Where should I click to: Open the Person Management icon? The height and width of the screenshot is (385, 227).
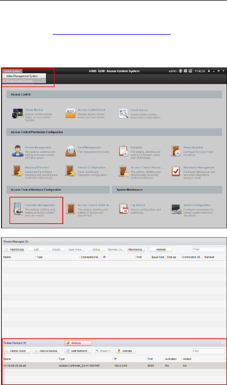(17, 151)
